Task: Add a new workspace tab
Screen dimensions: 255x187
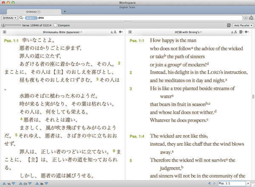Action: coord(65,11)
